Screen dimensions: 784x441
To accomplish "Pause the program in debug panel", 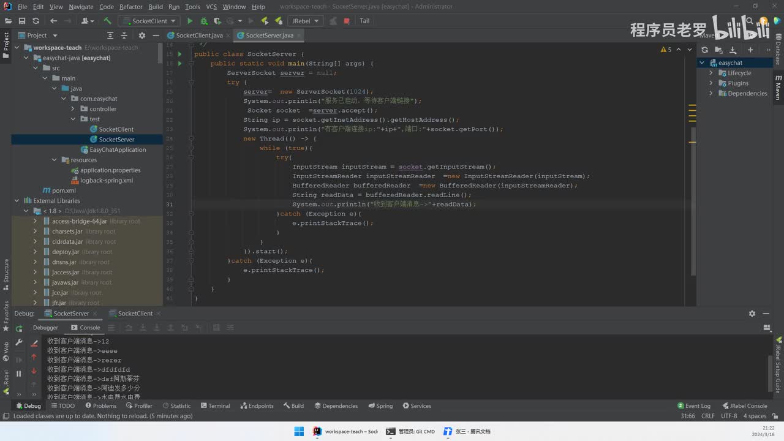I will (x=19, y=374).
